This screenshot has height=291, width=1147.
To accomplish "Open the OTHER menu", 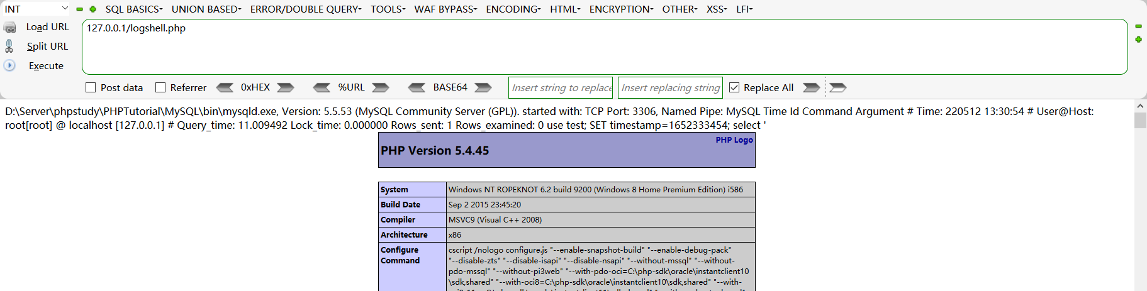I will [680, 9].
